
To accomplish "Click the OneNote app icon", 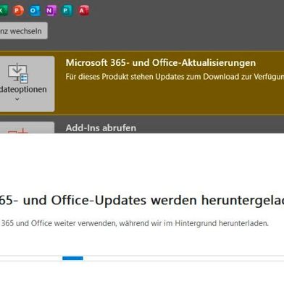I will tap(51, 11).
